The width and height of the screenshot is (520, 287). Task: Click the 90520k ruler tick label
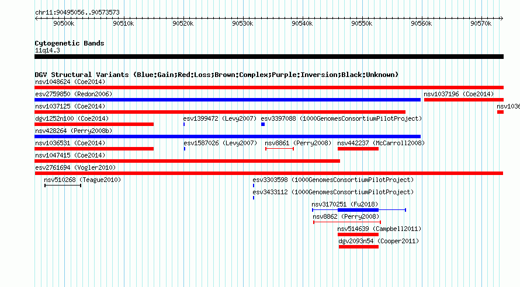(x=183, y=23)
